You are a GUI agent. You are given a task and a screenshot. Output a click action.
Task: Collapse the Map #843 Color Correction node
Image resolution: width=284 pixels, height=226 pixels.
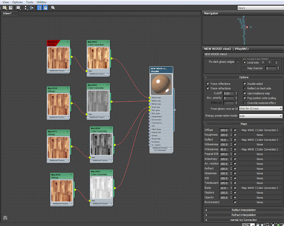[x=107, y=85]
